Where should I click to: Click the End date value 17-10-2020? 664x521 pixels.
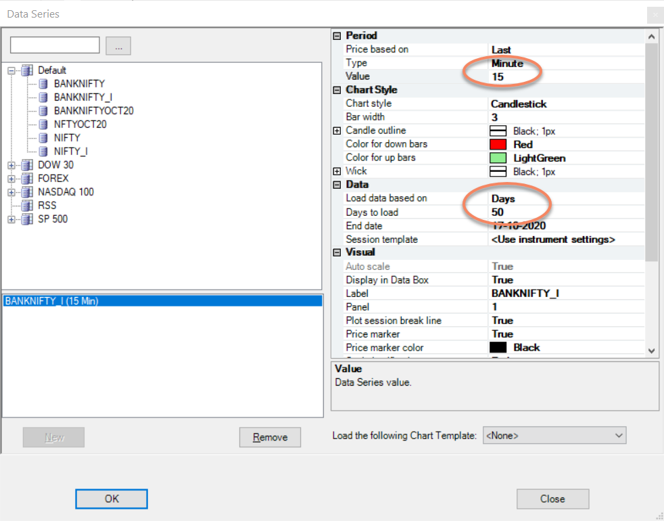pos(519,226)
